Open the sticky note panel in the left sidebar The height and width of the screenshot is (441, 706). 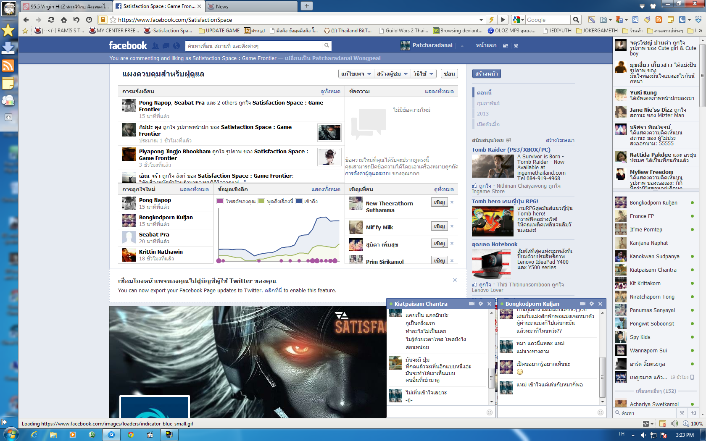[x=8, y=83]
